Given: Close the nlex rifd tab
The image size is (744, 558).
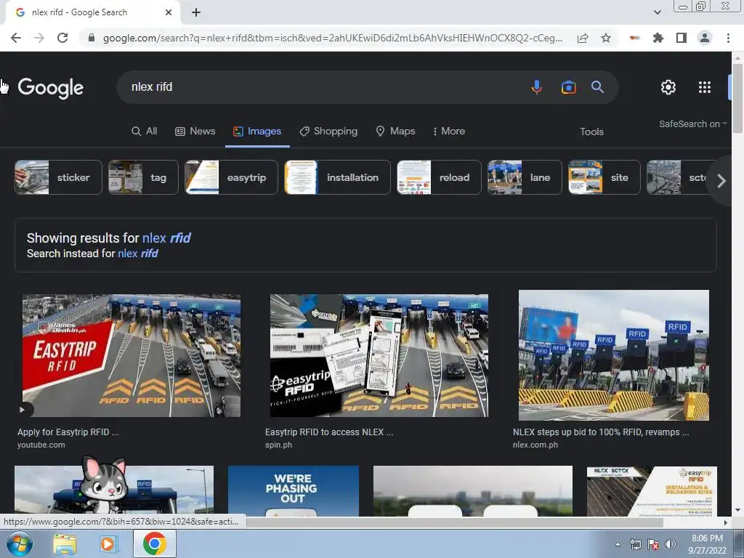Looking at the screenshot, I should [169, 12].
